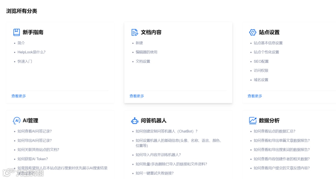Open the 编辑器的使用 article
Image resolution: width=336 pixels, height=179 pixels.
(146, 52)
